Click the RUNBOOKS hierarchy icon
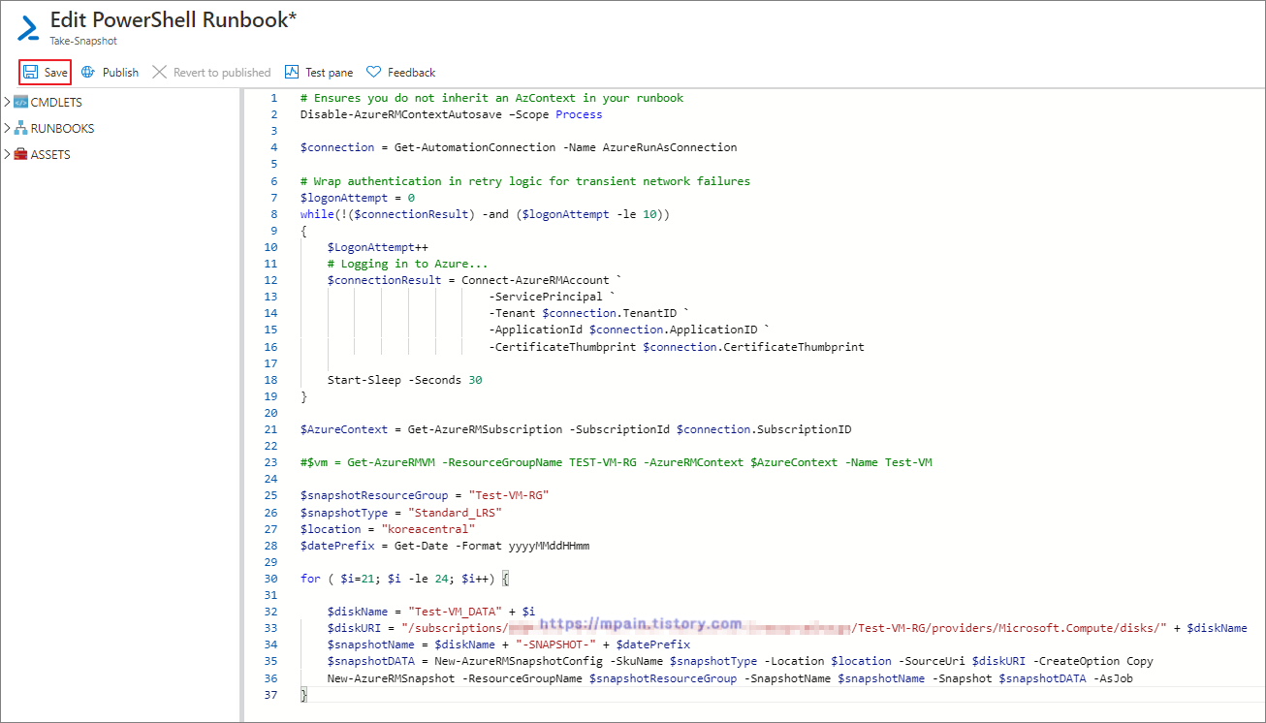The width and height of the screenshot is (1266, 723). coord(21,128)
